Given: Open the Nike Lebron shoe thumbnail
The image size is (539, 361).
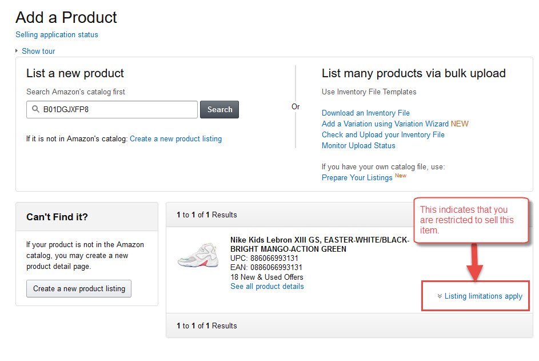Looking at the screenshot, I should pos(198,255).
